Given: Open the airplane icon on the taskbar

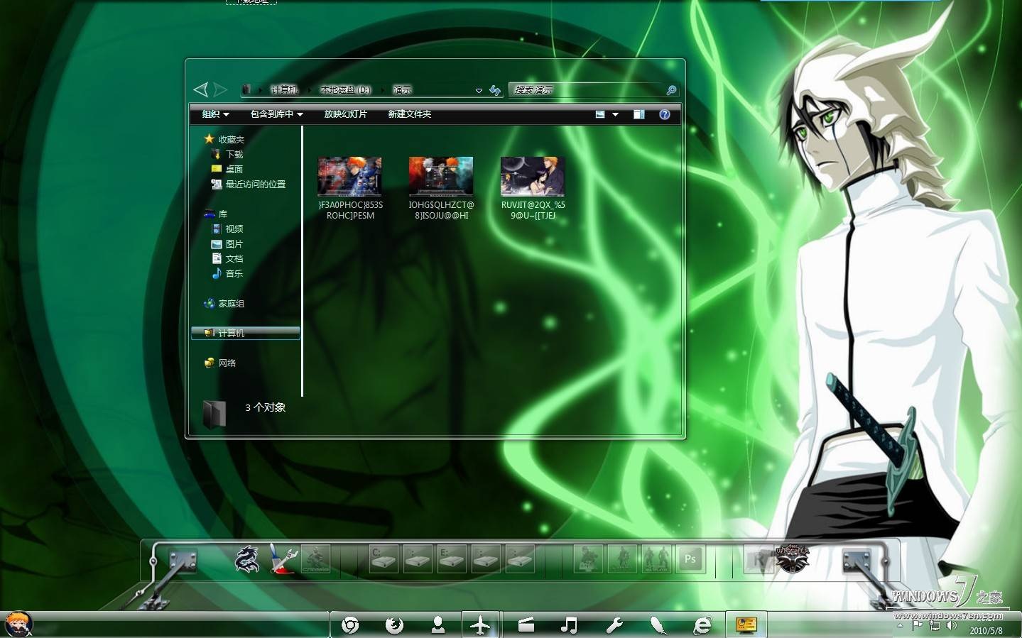Looking at the screenshot, I should pyautogui.click(x=481, y=625).
